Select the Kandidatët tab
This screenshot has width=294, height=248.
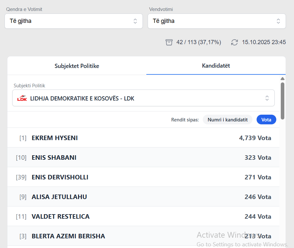point(216,66)
